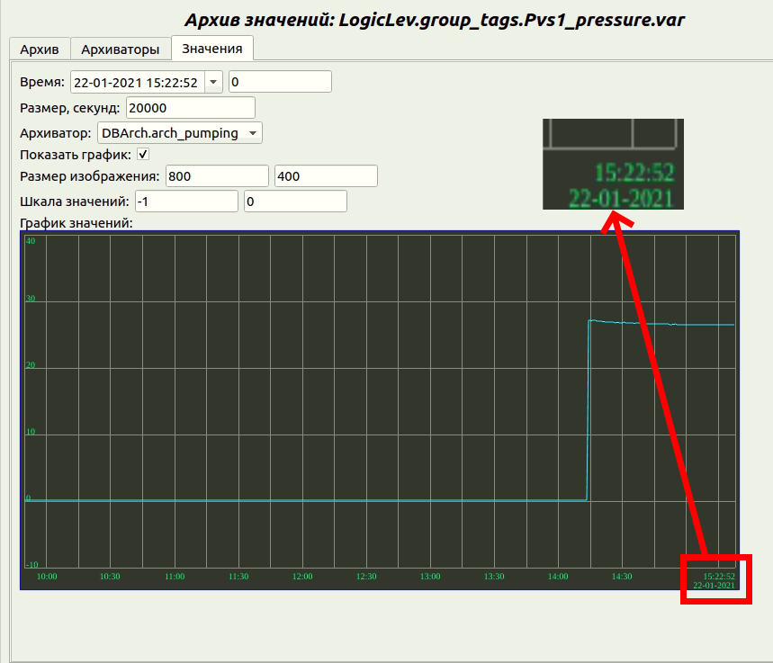Click the 10:00 label on time axis
This screenshot has width=773, height=663.
[x=47, y=577]
